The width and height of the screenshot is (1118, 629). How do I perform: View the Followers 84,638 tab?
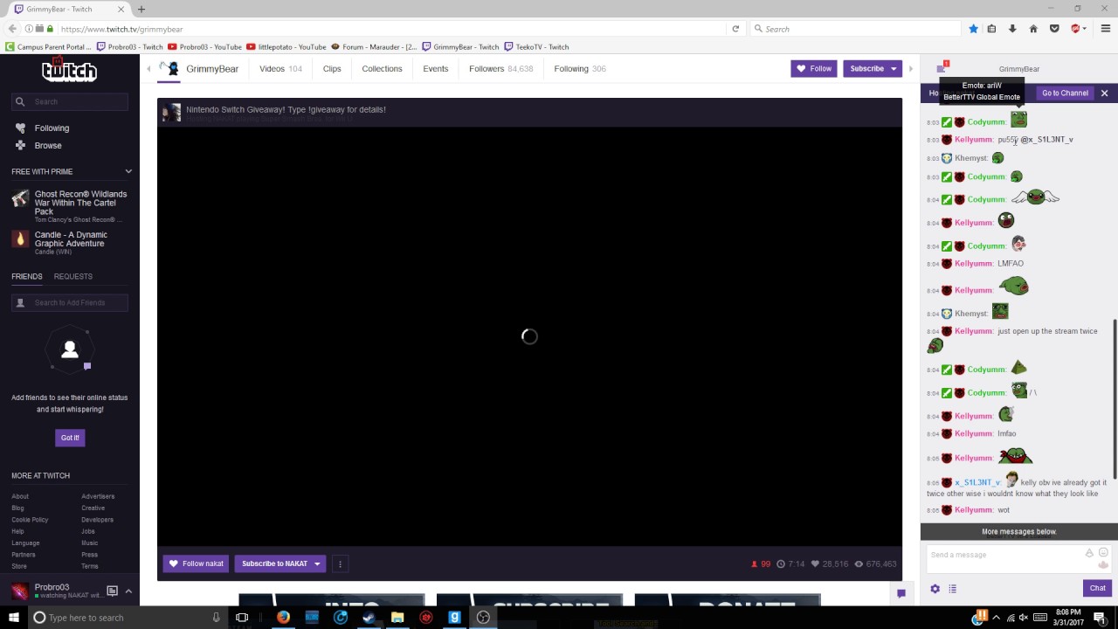(x=500, y=68)
